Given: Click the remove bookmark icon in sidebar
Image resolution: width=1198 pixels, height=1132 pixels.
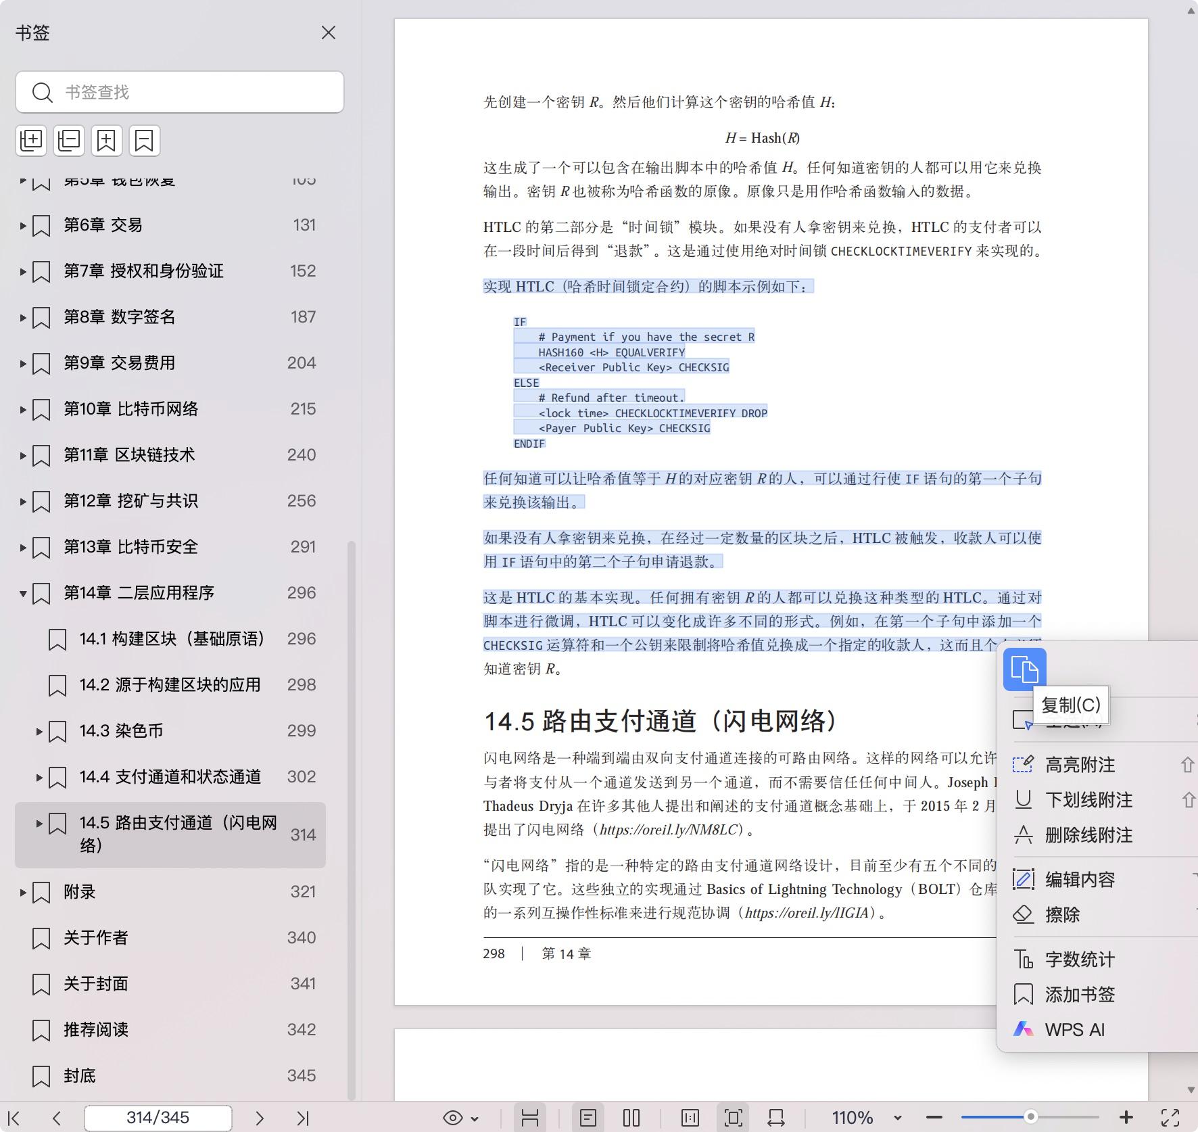Looking at the screenshot, I should (144, 141).
